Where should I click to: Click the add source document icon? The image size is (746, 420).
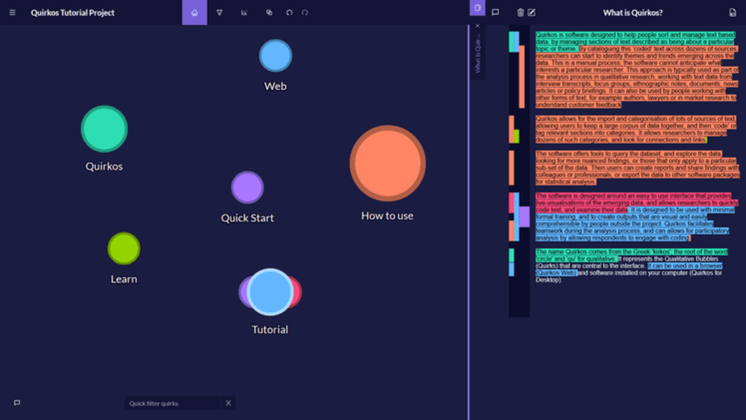(x=732, y=13)
